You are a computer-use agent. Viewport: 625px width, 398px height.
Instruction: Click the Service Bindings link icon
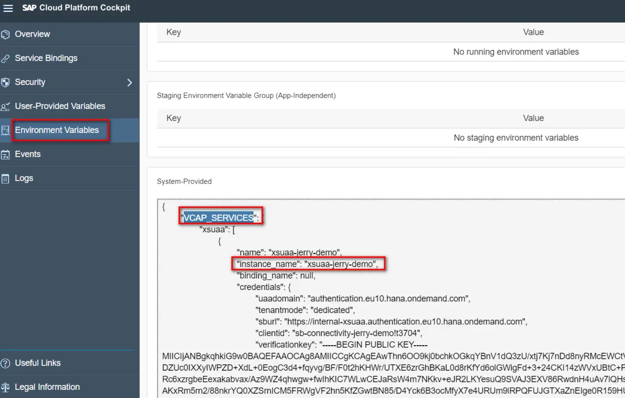[6, 58]
